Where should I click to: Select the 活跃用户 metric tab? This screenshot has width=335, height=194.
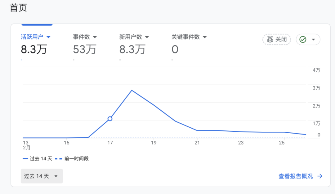coord(32,37)
